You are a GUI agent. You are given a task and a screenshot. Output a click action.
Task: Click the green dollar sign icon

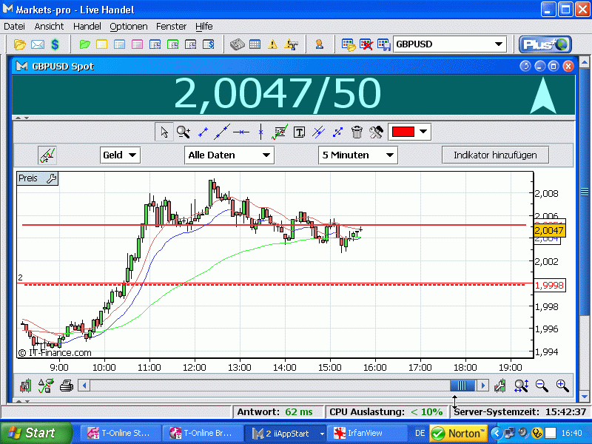55,44
